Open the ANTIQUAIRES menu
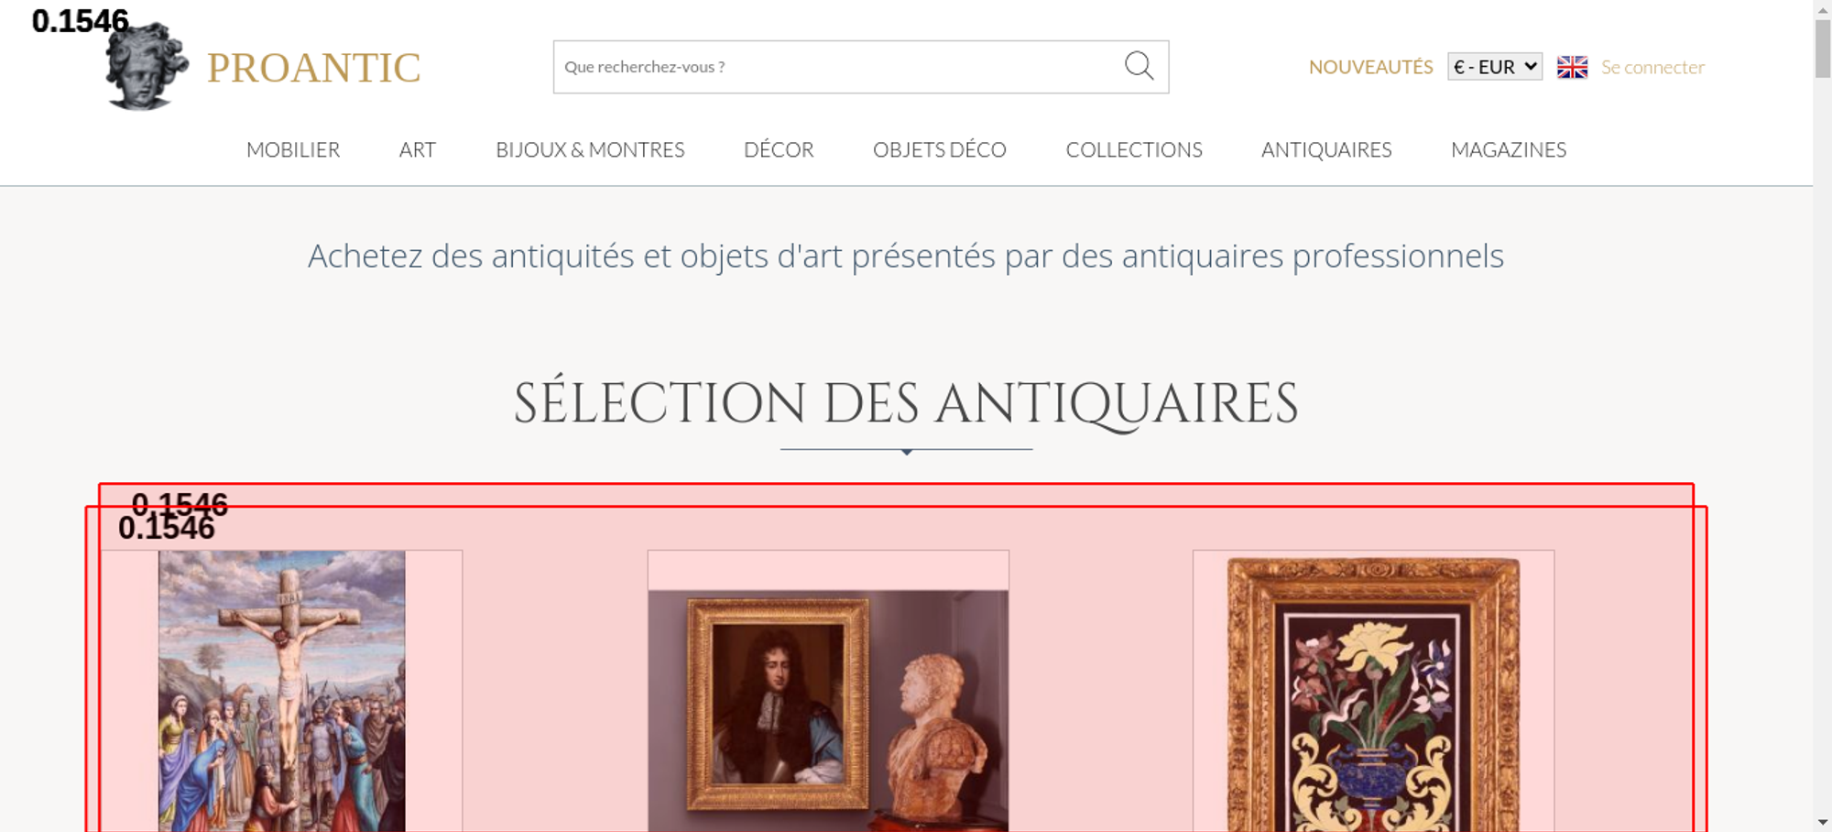Viewport: 1832px width, 832px height. coord(1326,149)
